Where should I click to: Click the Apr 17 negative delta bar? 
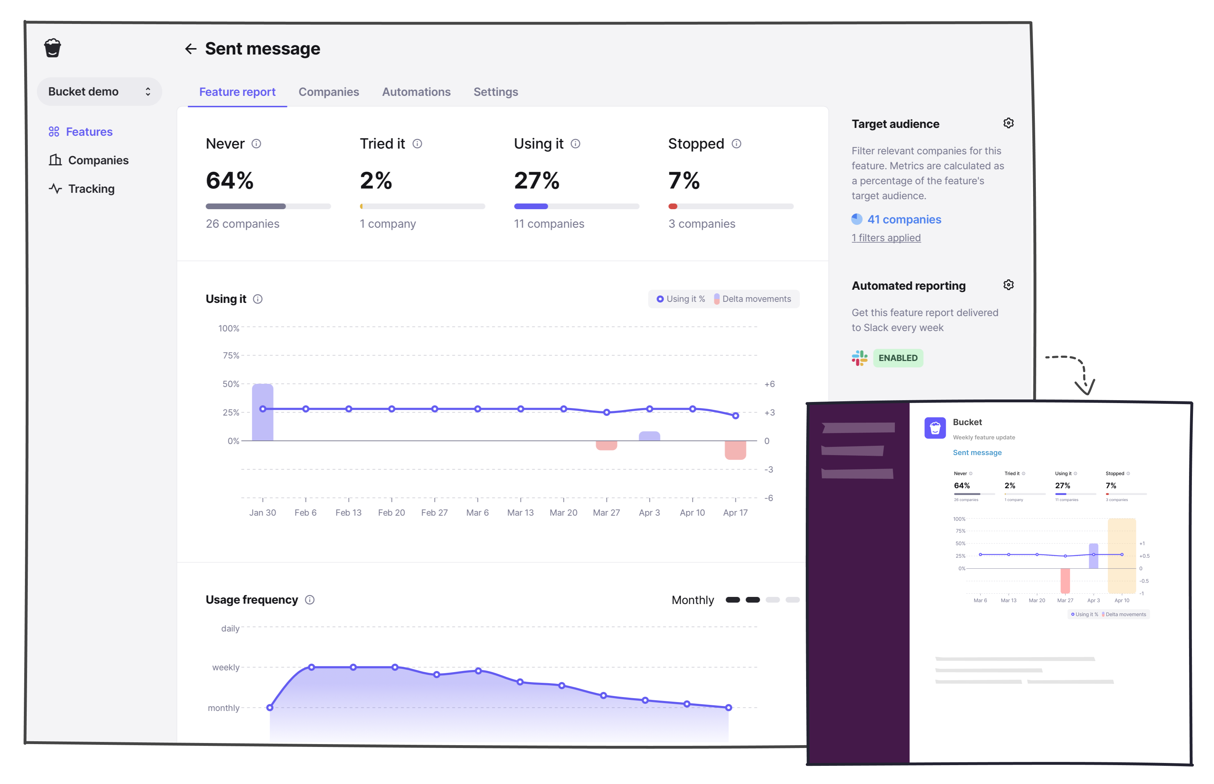(735, 450)
